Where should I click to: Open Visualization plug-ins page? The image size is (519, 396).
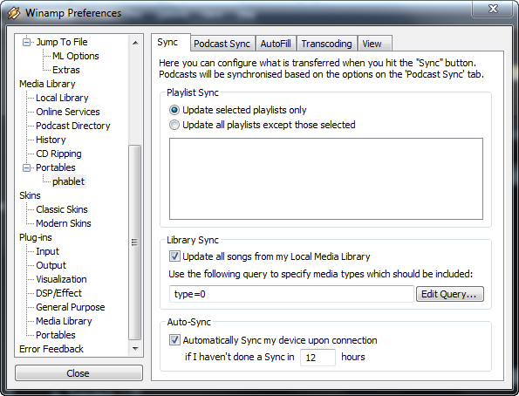tap(61, 279)
